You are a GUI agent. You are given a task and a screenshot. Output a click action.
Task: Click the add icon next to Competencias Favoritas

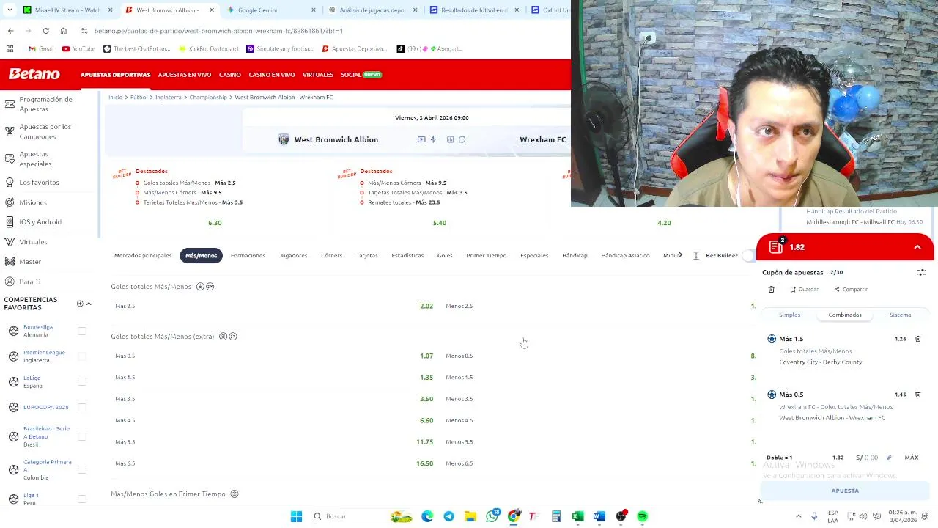80,304
